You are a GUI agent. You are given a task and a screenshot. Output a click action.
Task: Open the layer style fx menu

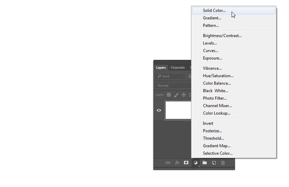[177, 163]
